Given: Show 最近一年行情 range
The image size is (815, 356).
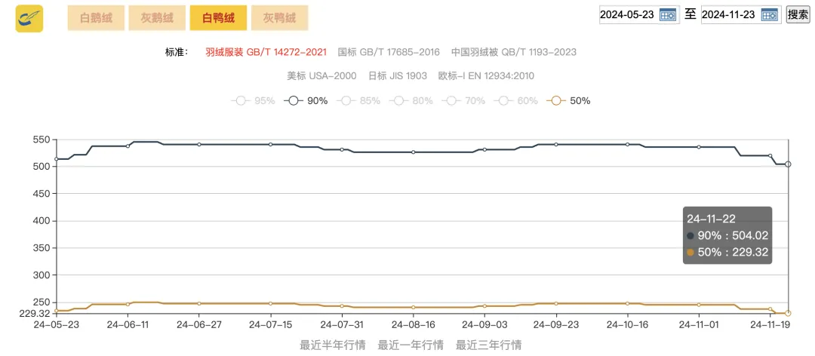Looking at the screenshot, I should (x=411, y=345).
